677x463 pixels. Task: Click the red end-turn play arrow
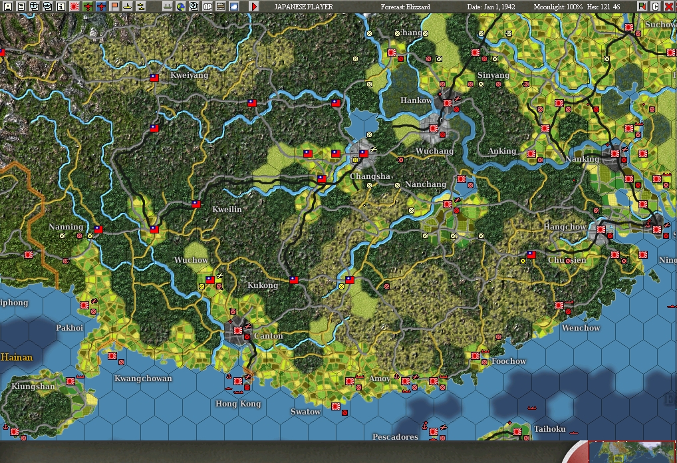pos(254,7)
